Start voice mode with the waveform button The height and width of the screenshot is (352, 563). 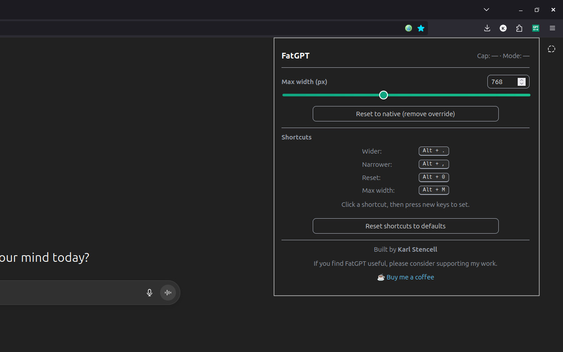168,293
